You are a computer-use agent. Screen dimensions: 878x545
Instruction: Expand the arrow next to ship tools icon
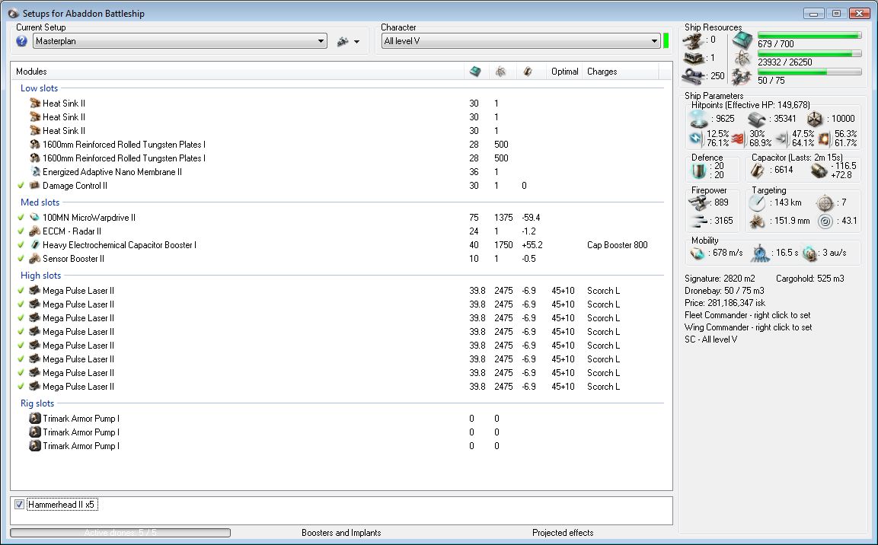click(x=356, y=41)
